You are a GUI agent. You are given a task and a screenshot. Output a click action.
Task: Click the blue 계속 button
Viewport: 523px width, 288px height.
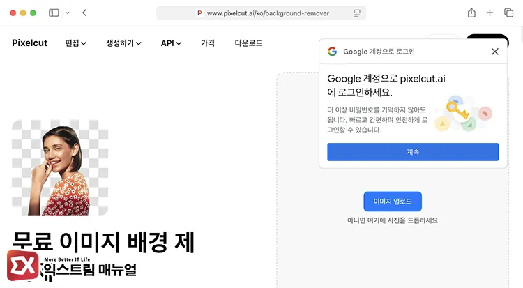(x=413, y=152)
